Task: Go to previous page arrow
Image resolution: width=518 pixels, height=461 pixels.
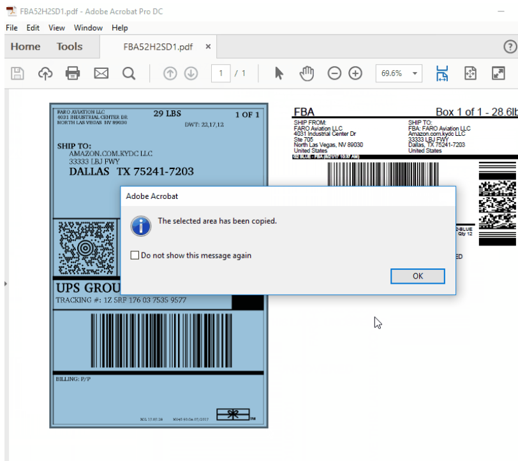Action: coord(170,73)
